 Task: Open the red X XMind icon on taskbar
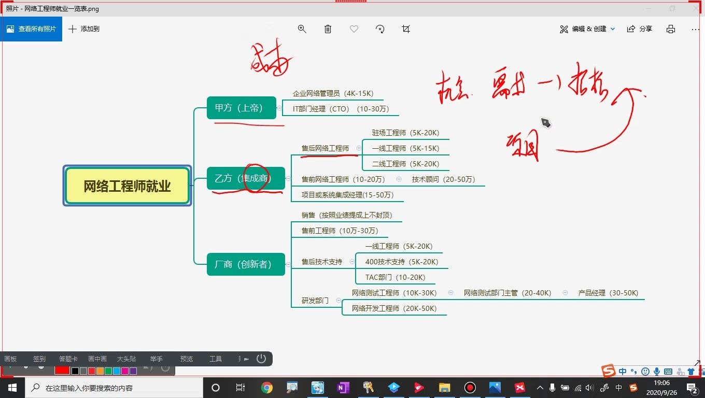tap(520, 388)
